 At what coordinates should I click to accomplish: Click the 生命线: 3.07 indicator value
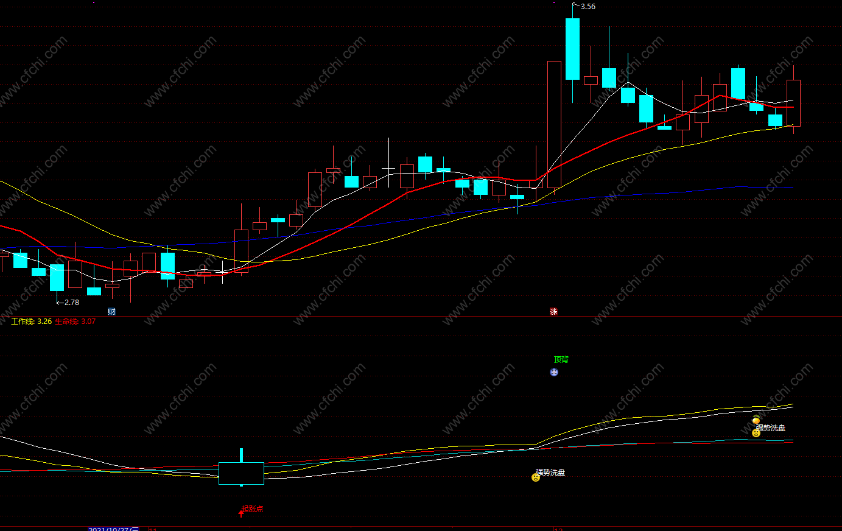pos(75,322)
